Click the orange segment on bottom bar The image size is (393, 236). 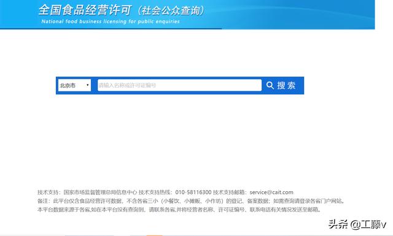coord(154,235)
